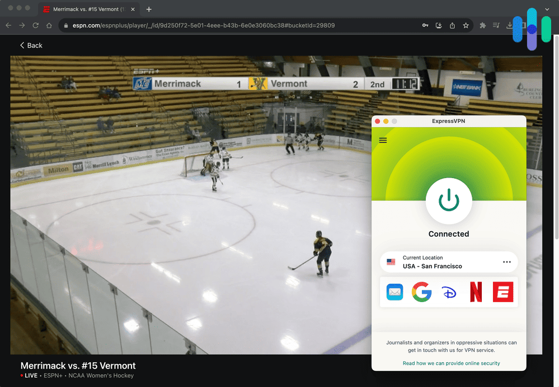Open the ESPN shortcut in ExpressVPN
This screenshot has height=387, width=559.
click(502, 292)
